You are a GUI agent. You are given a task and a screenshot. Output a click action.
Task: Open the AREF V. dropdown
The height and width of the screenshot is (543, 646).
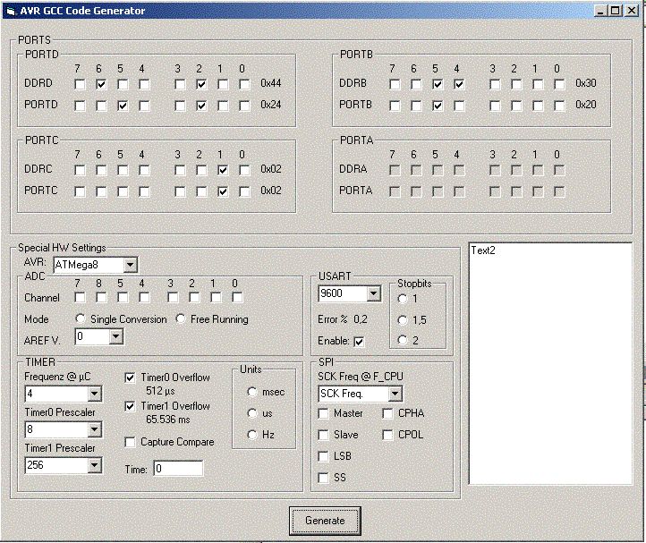click(115, 337)
